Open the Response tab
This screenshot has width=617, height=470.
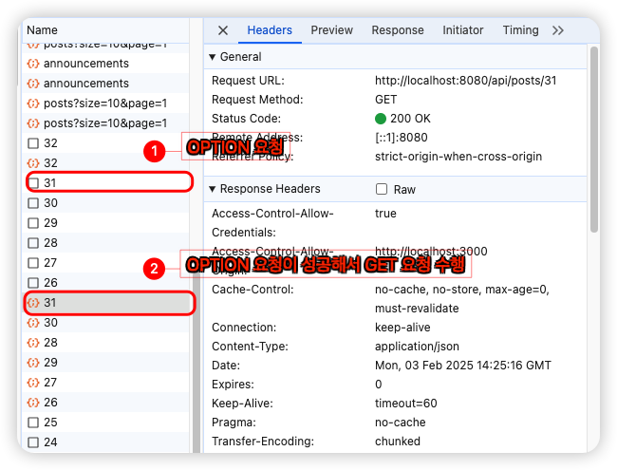pos(398,30)
